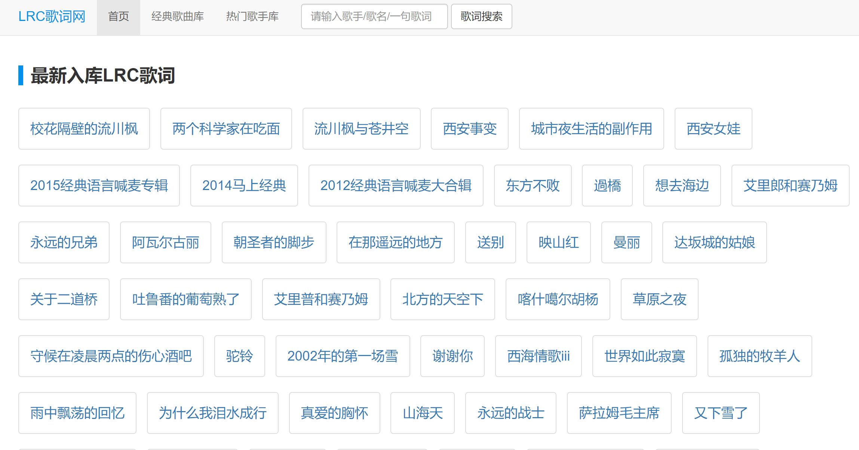Click on 送别 song entry
859x450 pixels.
click(x=491, y=242)
